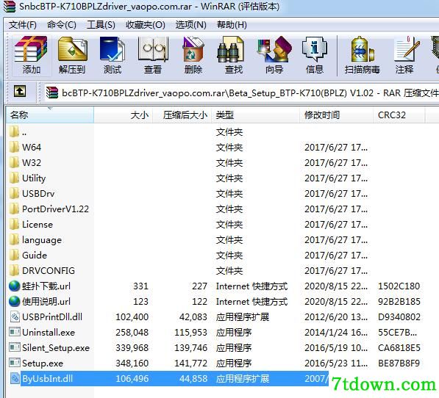The height and width of the screenshot is (398, 439).
Task: Select the Uninstall.exe file name
Action: [49, 332]
